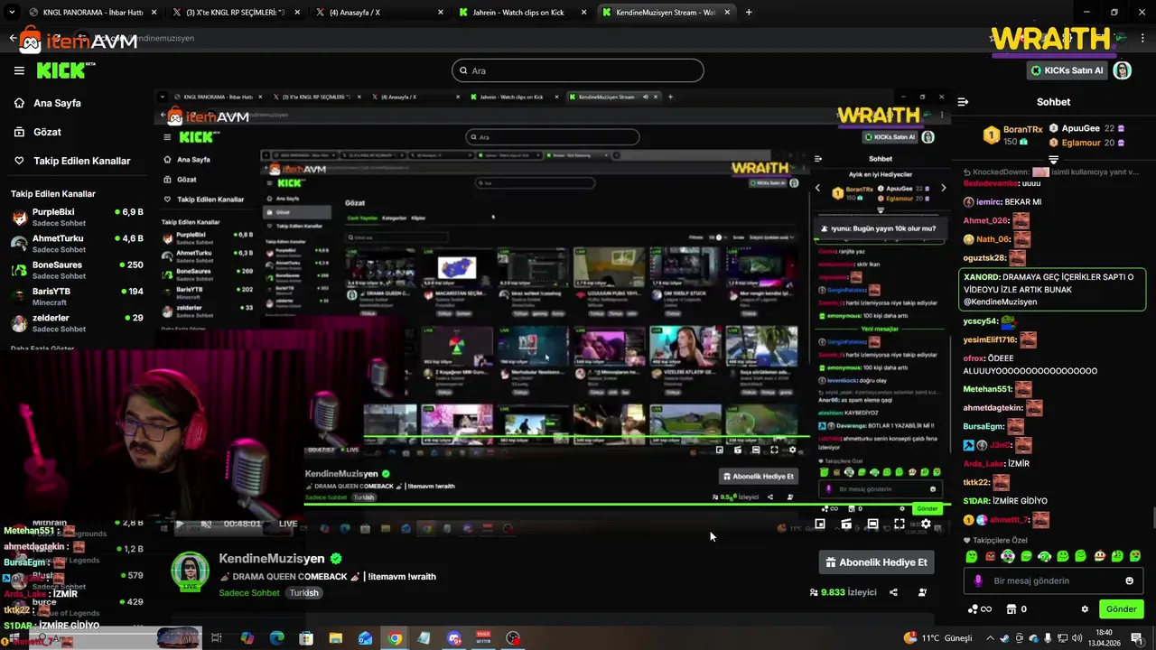This screenshot has width=1156, height=650.
Task: Open the profile avatar menu
Action: tap(1122, 70)
